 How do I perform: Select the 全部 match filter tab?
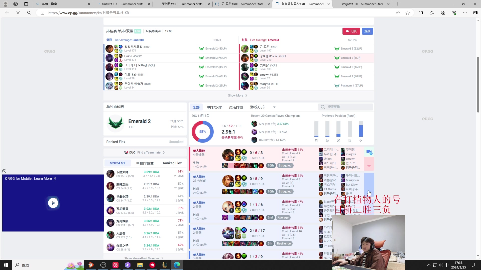coord(196,107)
